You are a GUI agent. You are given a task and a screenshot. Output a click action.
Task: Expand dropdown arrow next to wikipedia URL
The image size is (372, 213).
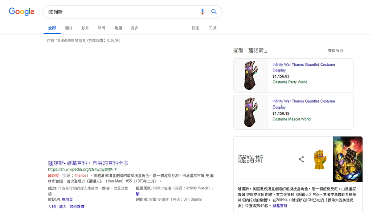click(116, 169)
